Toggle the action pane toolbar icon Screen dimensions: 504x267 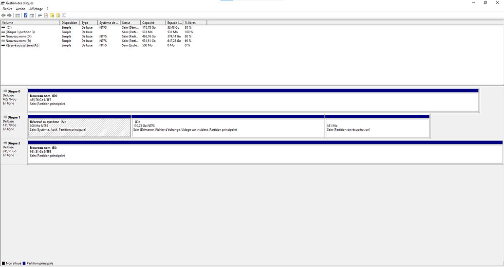pos(32,16)
